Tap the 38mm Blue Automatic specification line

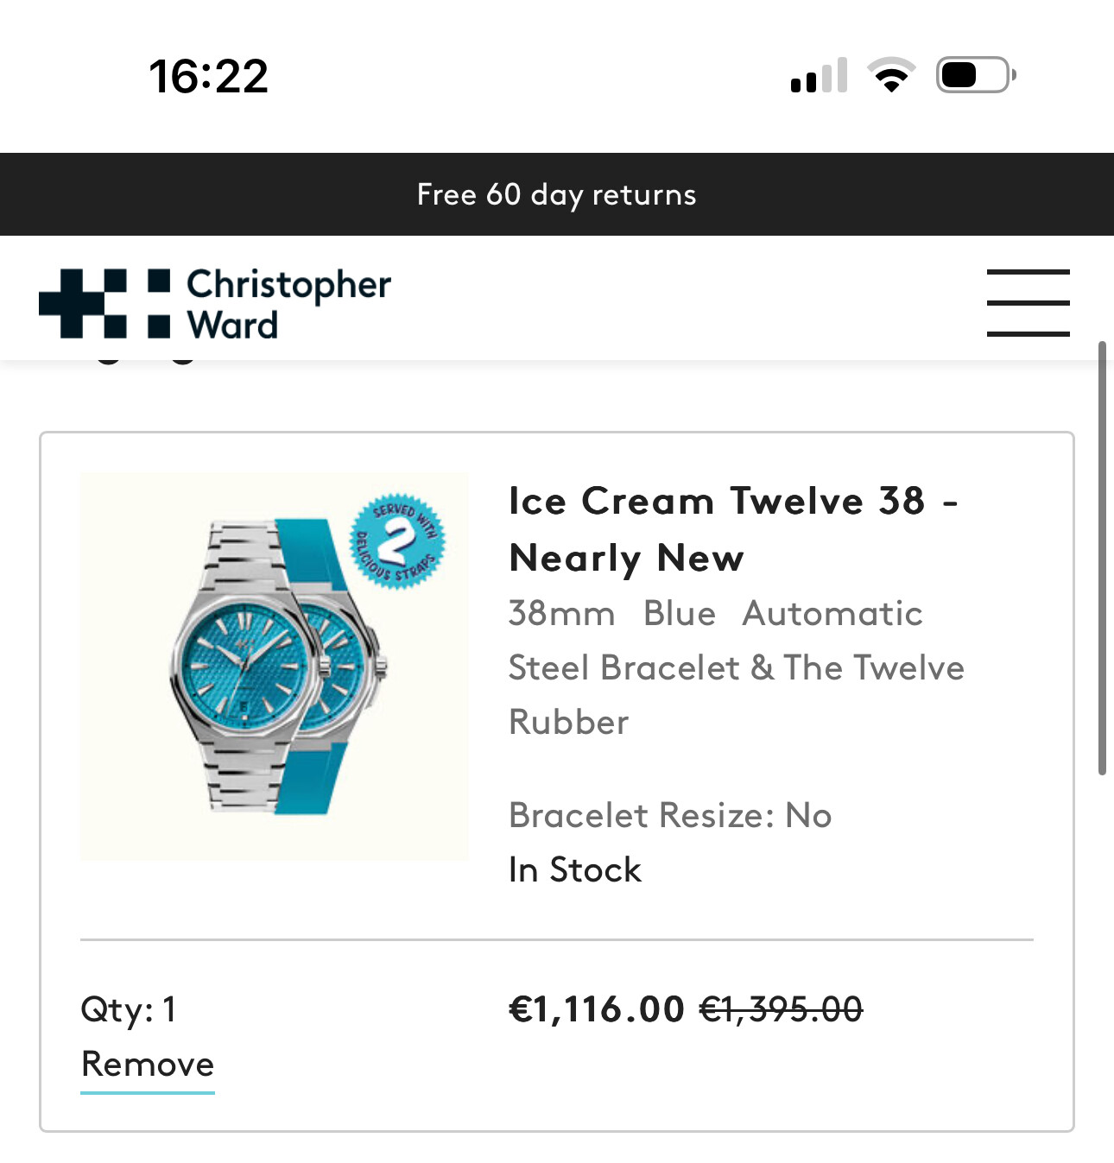coord(716,613)
